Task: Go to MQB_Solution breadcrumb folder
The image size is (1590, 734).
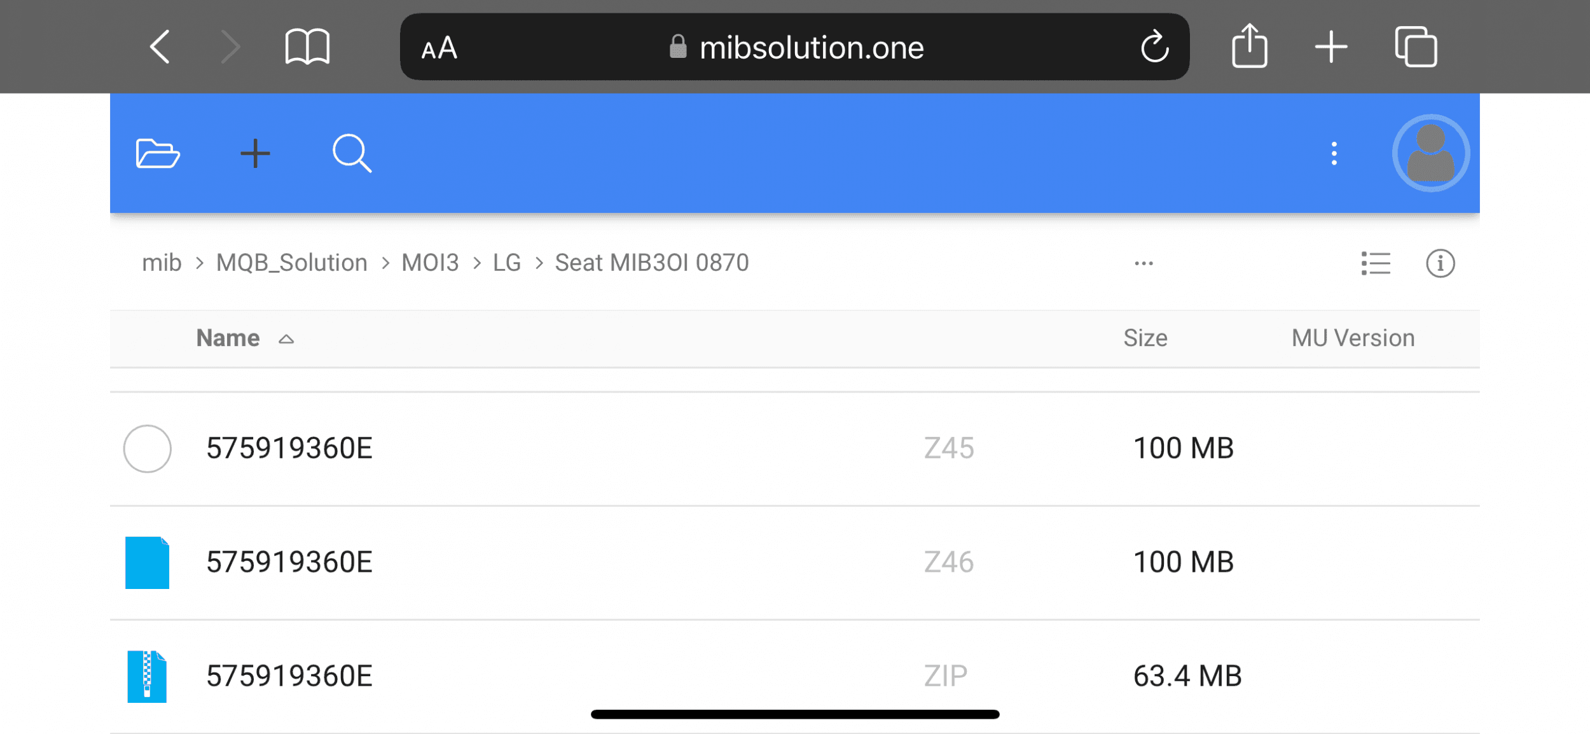Action: pos(291,263)
